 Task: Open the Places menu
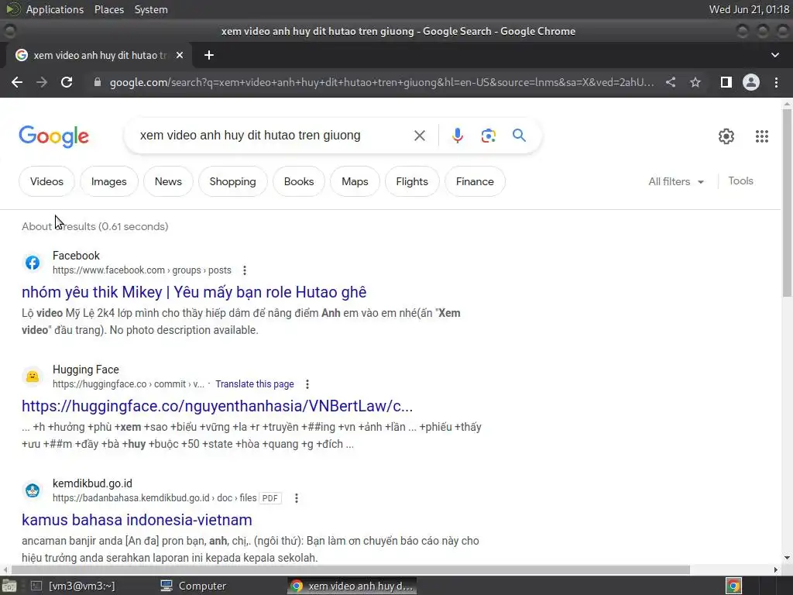(108, 9)
